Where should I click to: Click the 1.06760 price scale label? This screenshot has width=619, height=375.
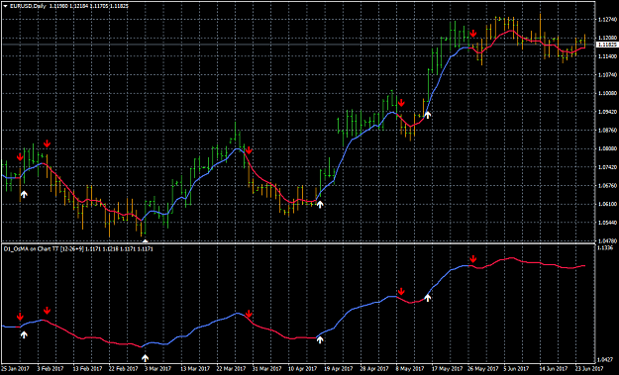click(x=607, y=186)
